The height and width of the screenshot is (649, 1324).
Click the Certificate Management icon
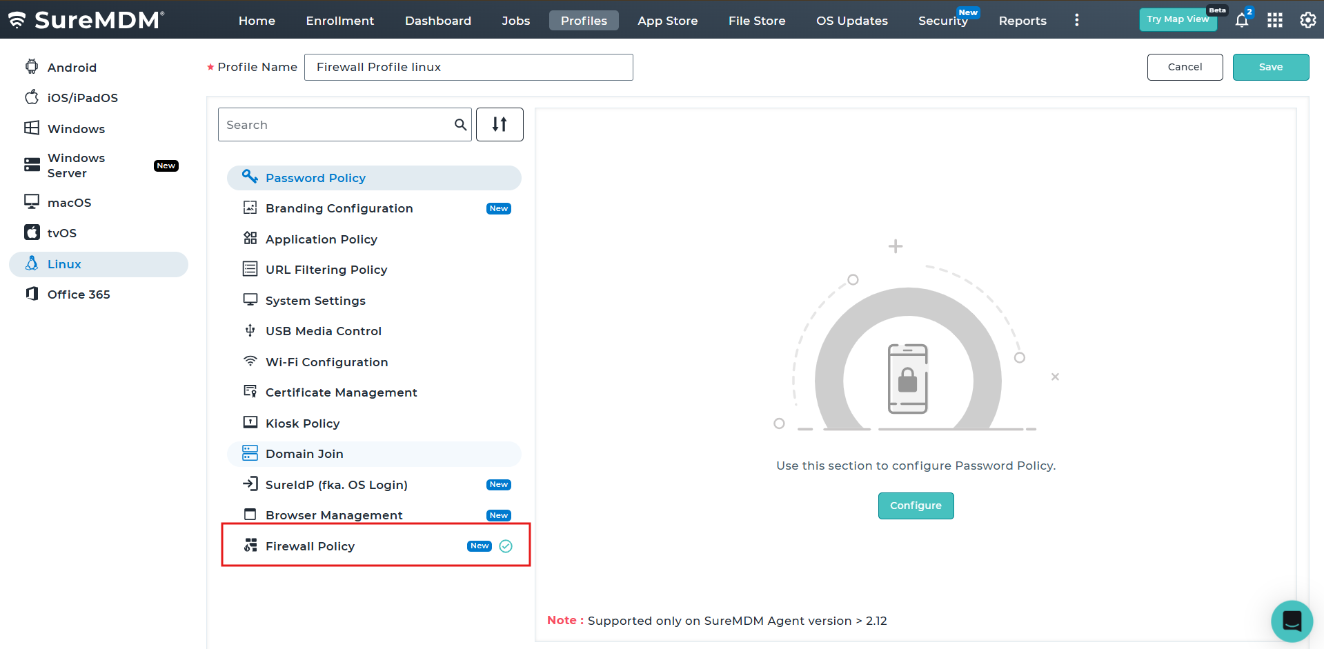click(250, 392)
